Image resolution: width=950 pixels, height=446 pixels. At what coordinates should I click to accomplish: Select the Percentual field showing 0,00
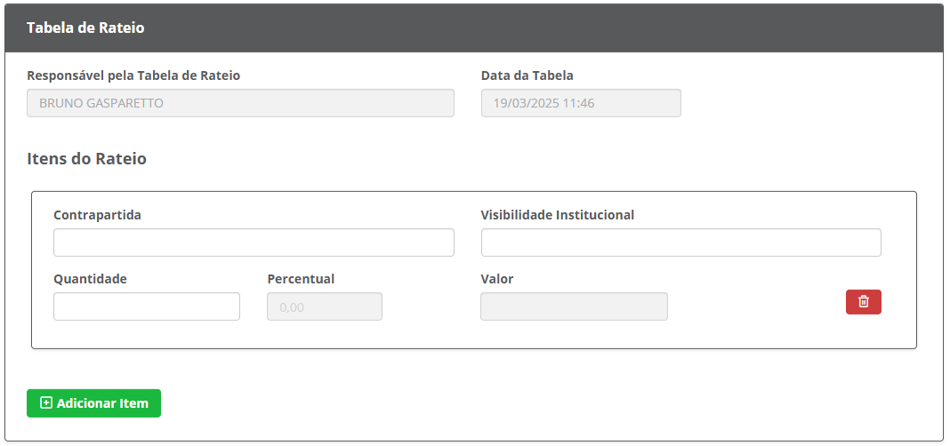click(325, 307)
